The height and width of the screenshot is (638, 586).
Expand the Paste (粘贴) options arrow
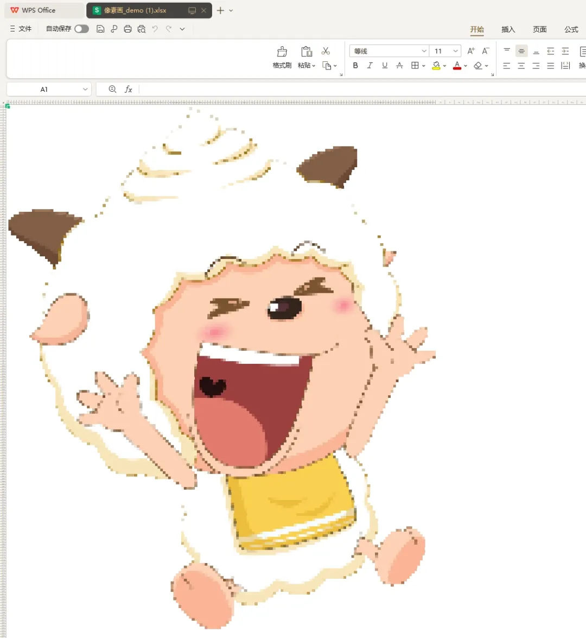click(314, 66)
